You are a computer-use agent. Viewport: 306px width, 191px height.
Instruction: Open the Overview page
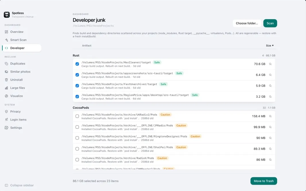[22, 32]
